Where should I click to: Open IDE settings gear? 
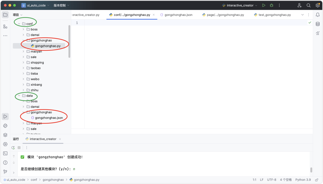pyautogui.click(x=318, y=5)
